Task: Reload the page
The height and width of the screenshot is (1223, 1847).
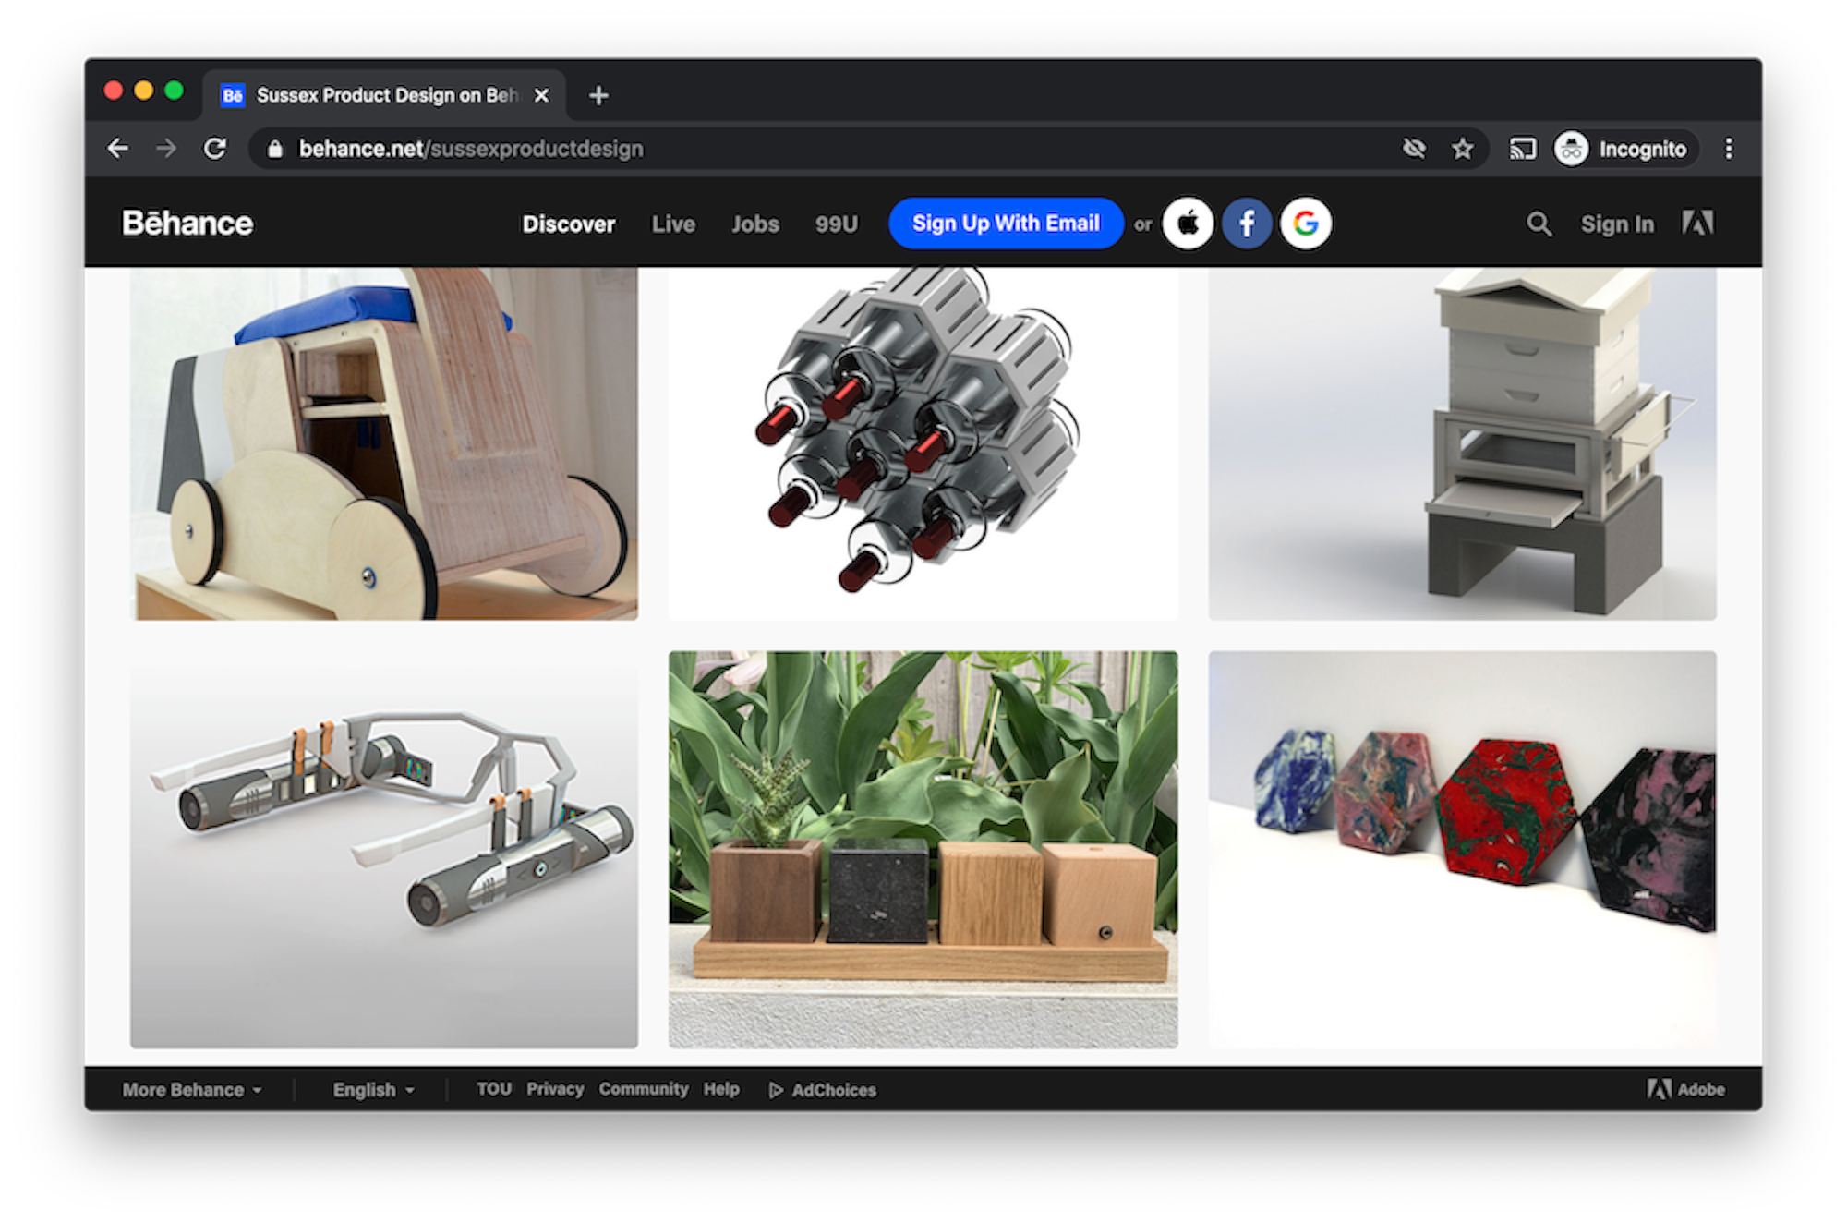Action: pyautogui.click(x=215, y=148)
